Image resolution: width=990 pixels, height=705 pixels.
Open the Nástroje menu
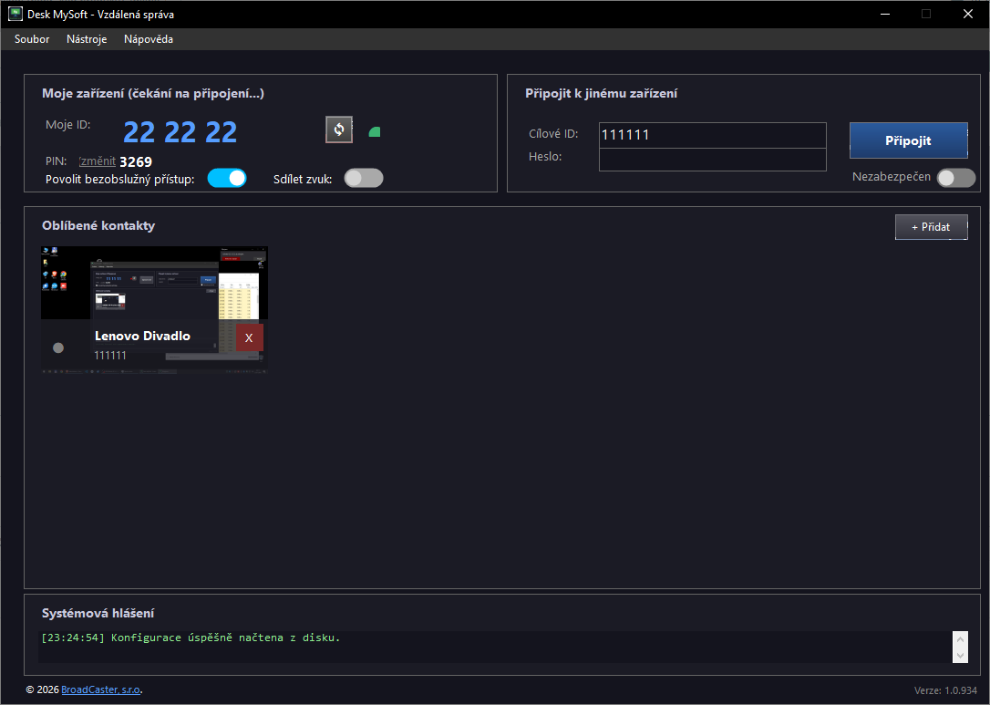(x=87, y=39)
